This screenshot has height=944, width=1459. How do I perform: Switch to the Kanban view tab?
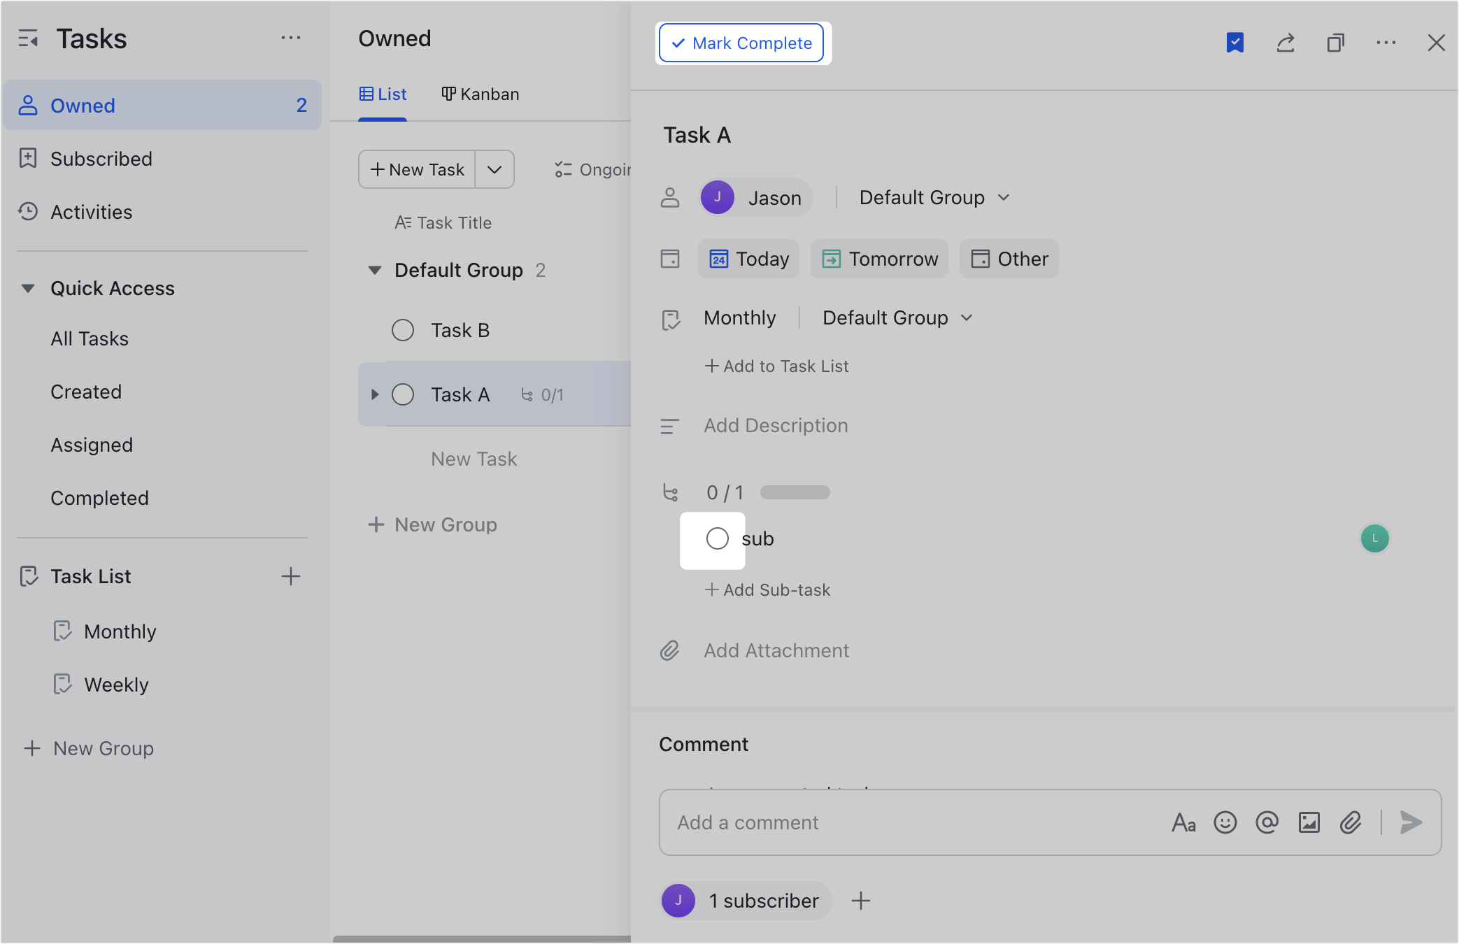(x=481, y=94)
